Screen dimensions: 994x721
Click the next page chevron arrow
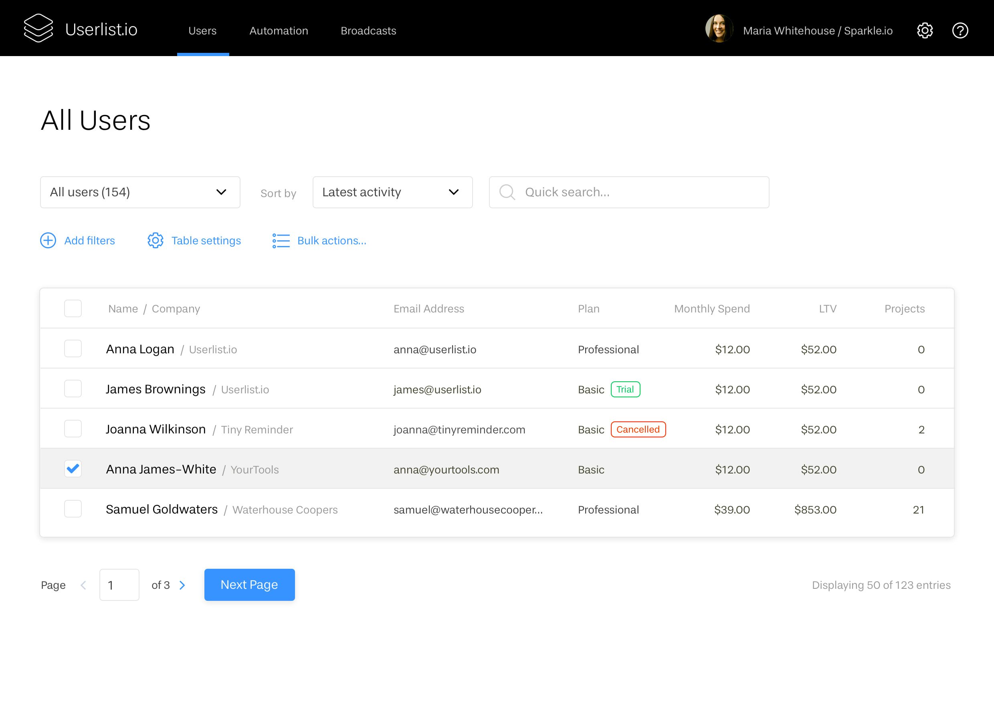point(182,585)
